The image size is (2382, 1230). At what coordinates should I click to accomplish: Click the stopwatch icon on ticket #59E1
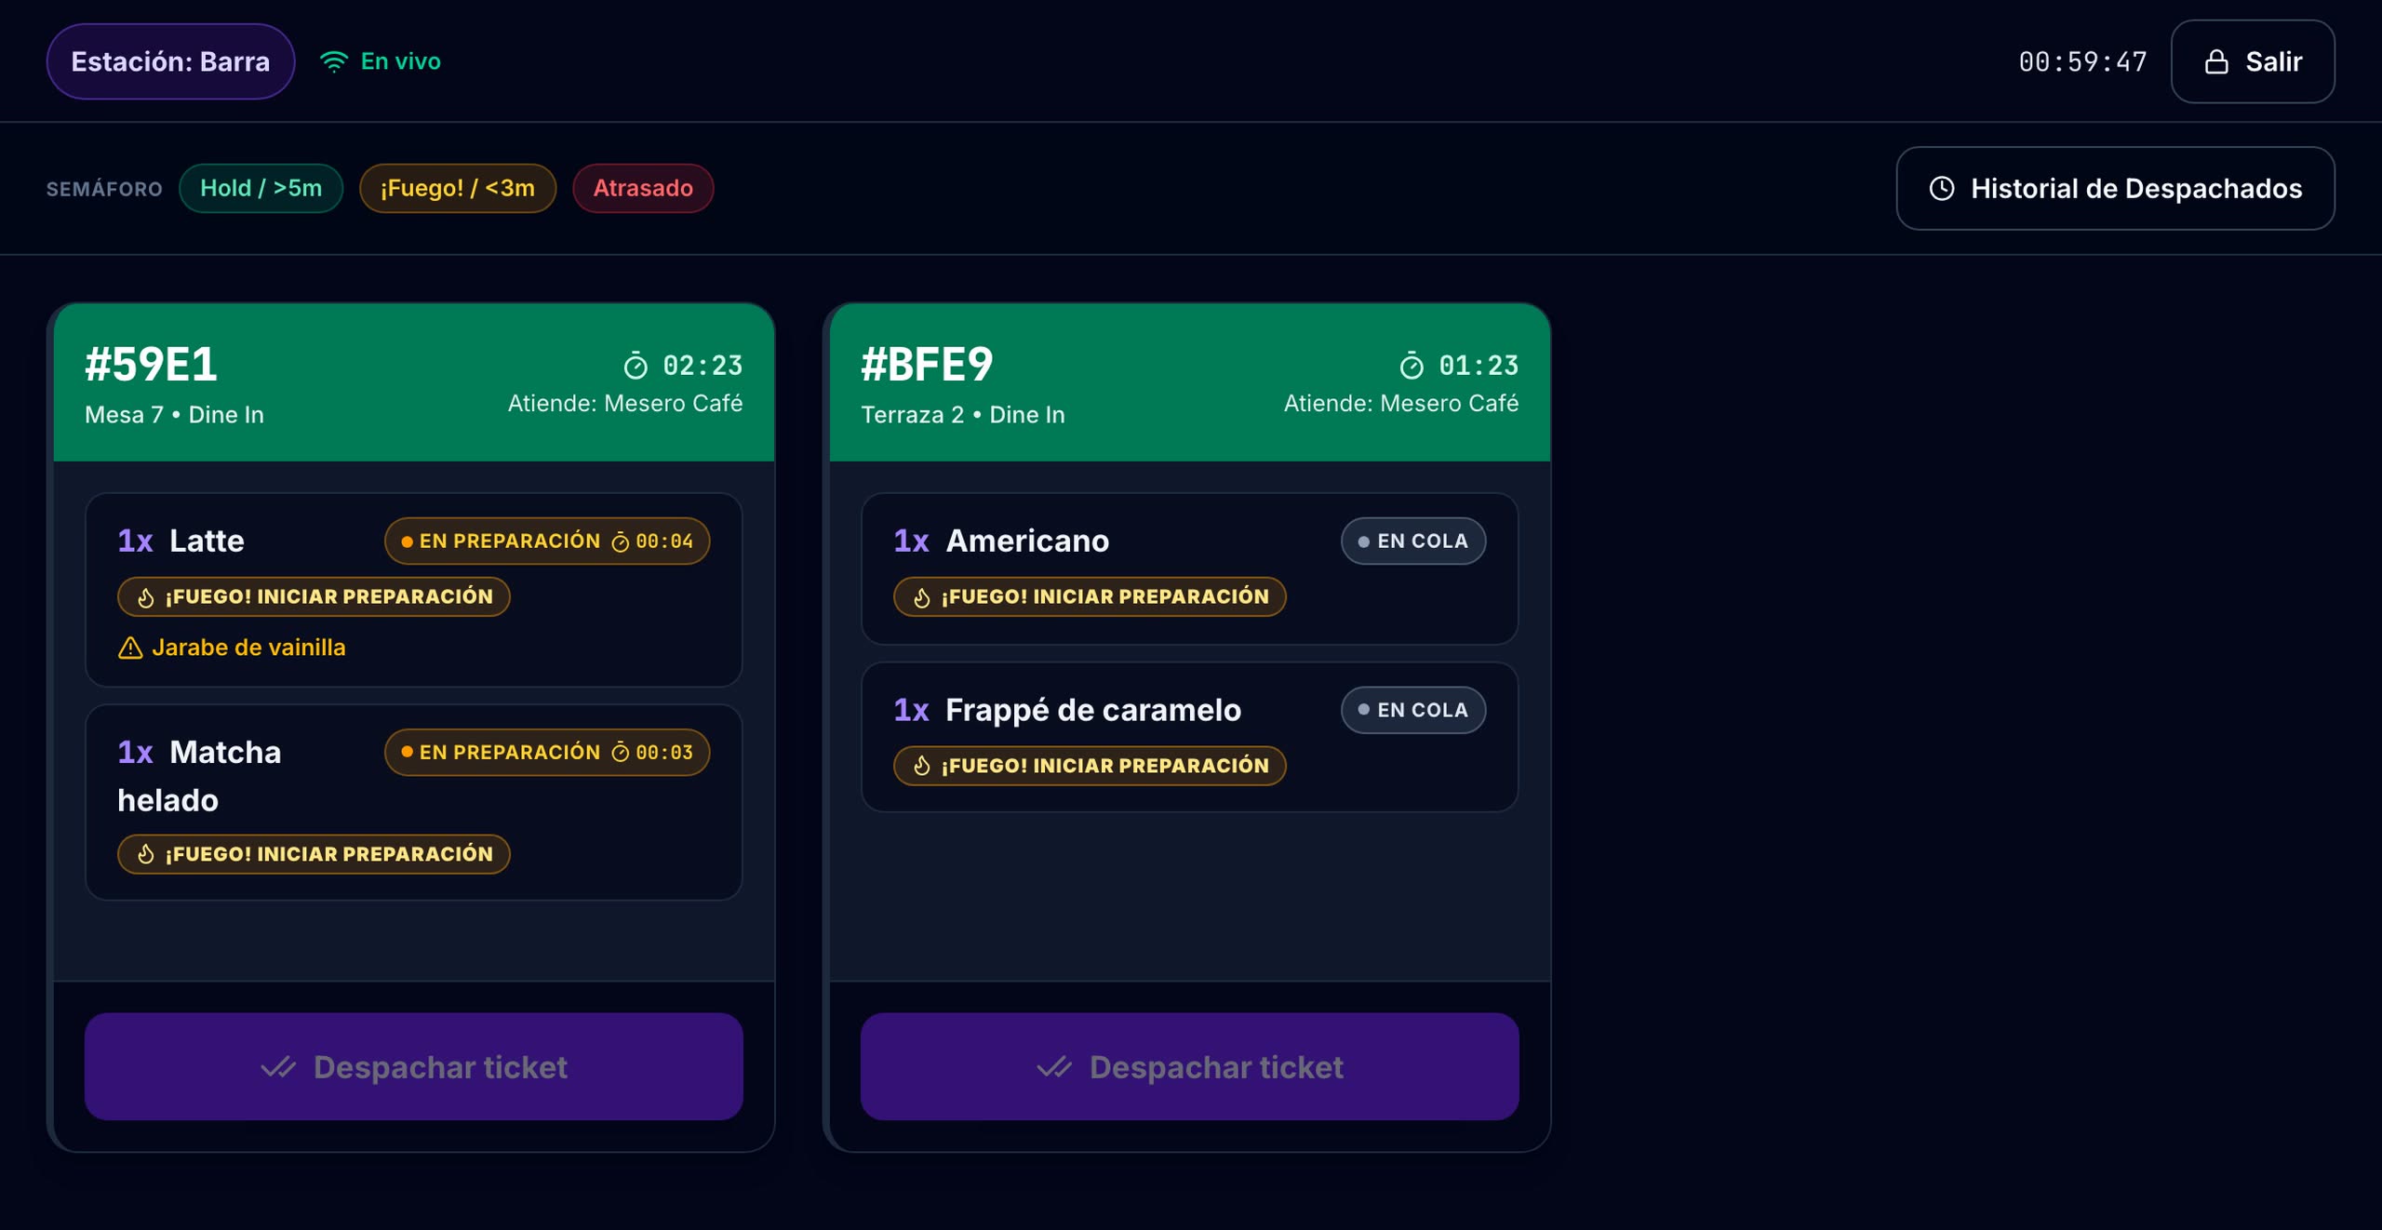pos(636,366)
